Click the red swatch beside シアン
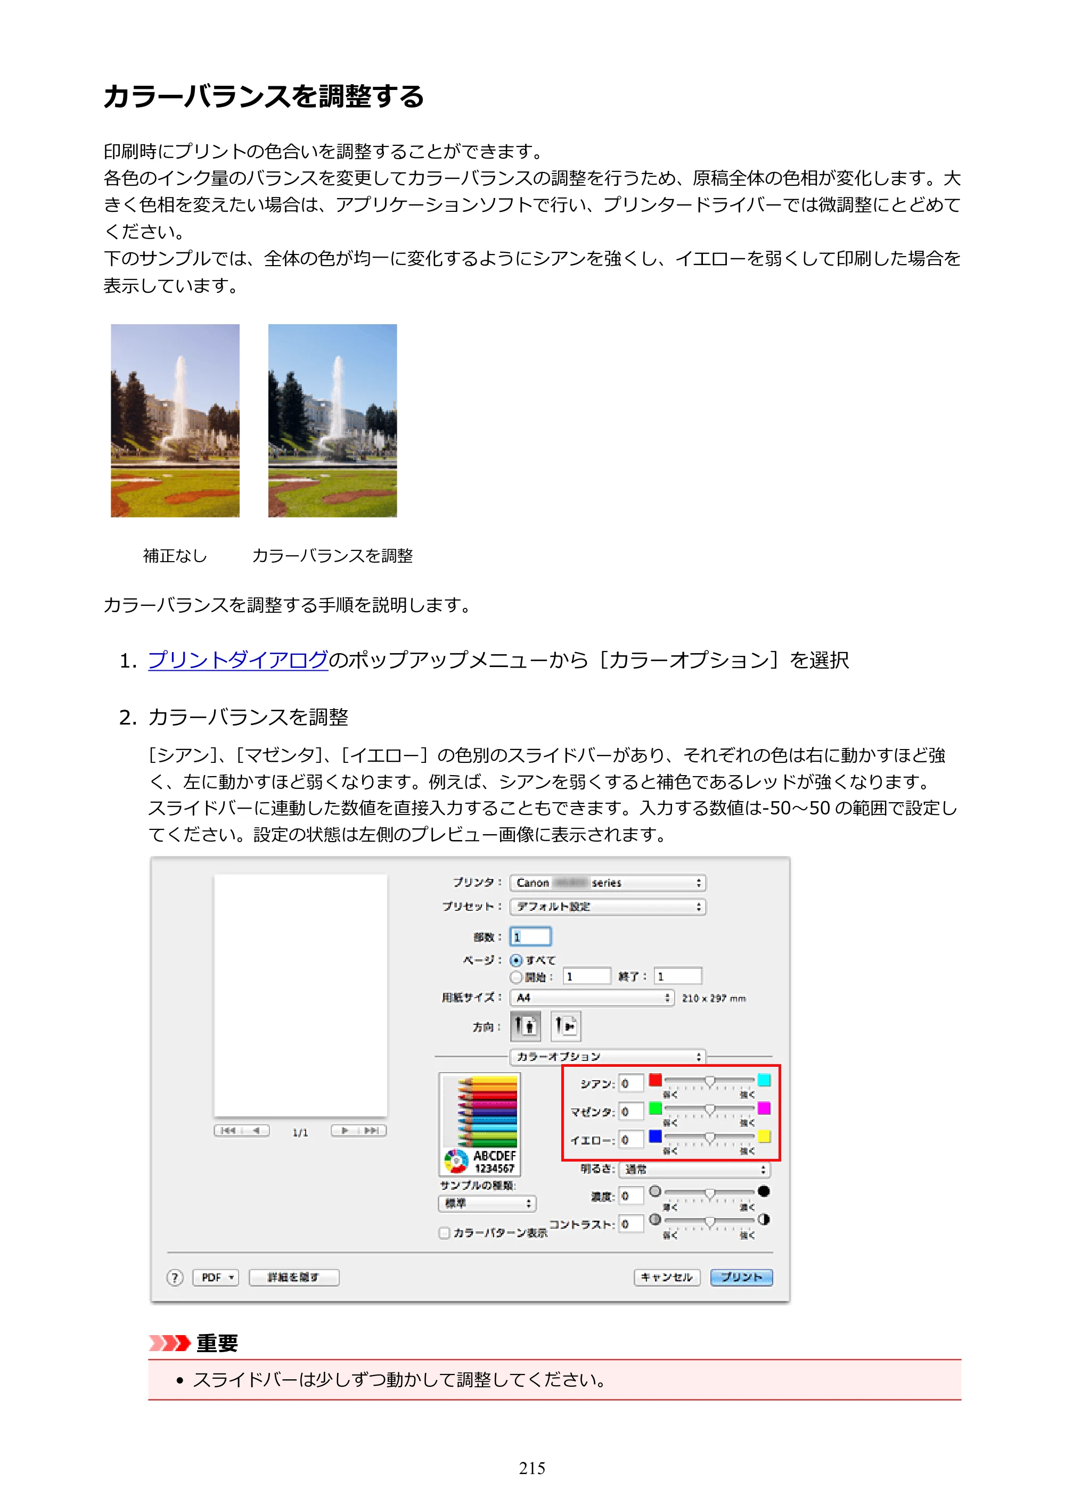Viewport: 1065px width, 1506px height. click(x=655, y=1080)
